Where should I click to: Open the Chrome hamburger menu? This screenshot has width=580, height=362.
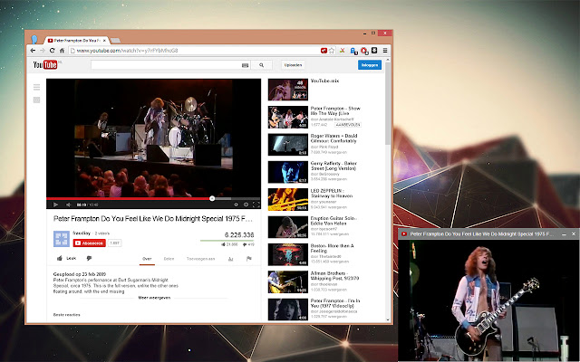coord(384,51)
